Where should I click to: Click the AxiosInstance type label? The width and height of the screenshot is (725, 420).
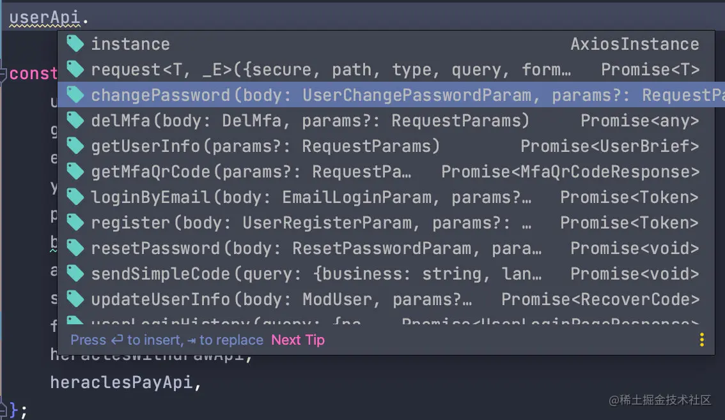tap(634, 44)
